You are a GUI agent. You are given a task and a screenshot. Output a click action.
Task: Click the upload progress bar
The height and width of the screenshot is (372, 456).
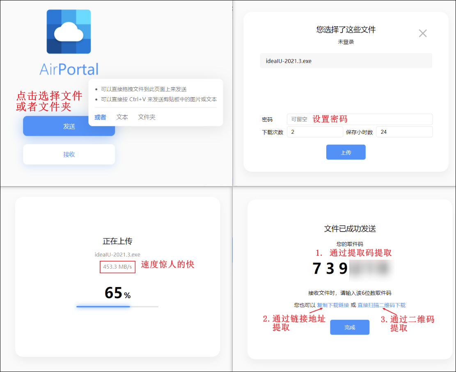point(117,306)
